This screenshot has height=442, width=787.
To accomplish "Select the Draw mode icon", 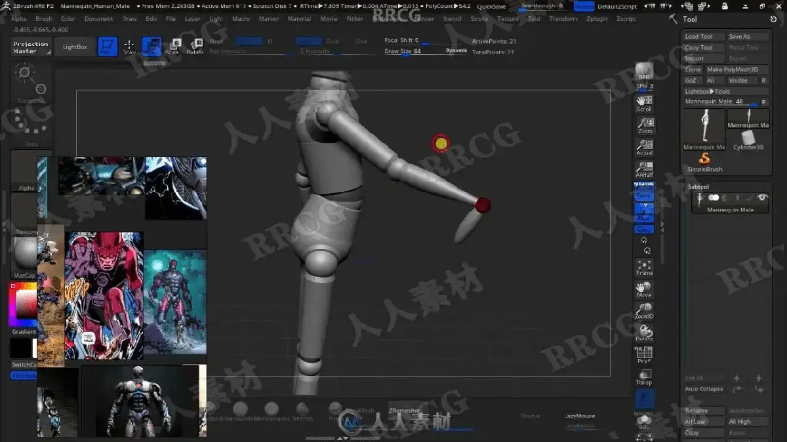I will (x=129, y=46).
